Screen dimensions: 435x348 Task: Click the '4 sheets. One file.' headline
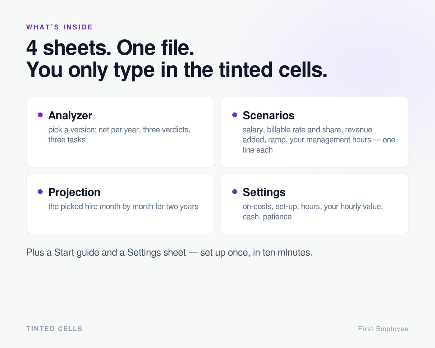(x=110, y=48)
